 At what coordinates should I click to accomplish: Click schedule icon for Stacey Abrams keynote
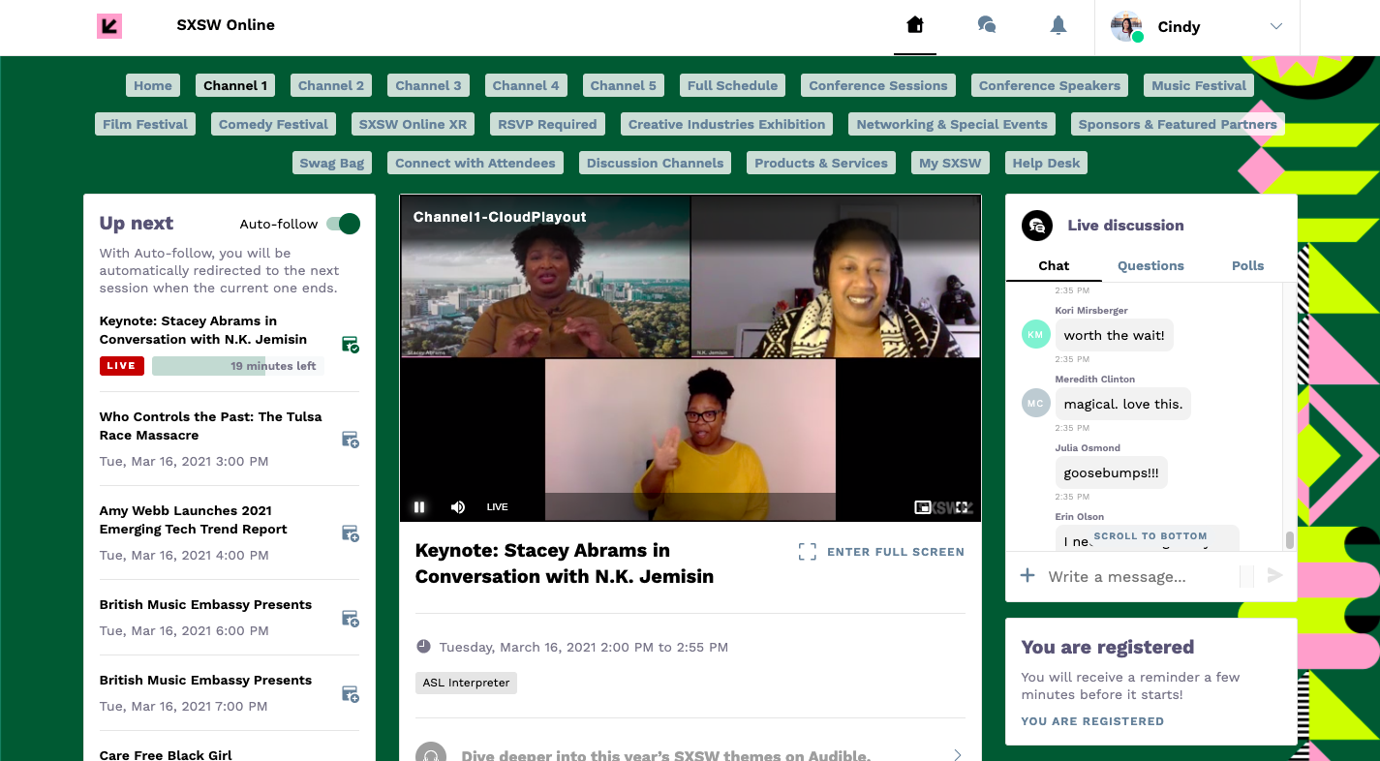[351, 345]
